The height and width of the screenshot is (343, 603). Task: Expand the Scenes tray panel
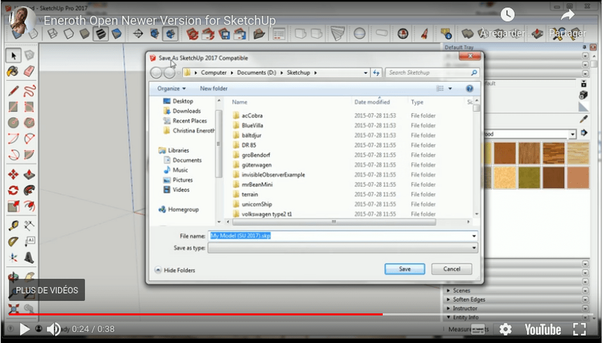coord(462,291)
